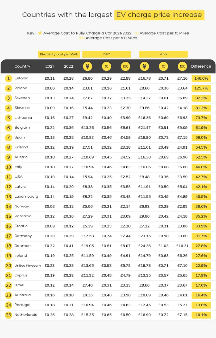Click the 2022 cost per 10 miles icon
The height and width of the screenshot is (338, 216).
click(x=163, y=66)
